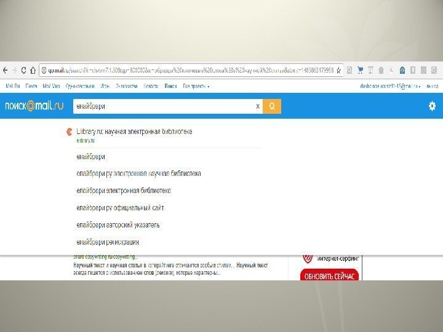Screen dimensions: 443x332
Task: Open Знакомства in the top navigation
Action: coord(126,86)
